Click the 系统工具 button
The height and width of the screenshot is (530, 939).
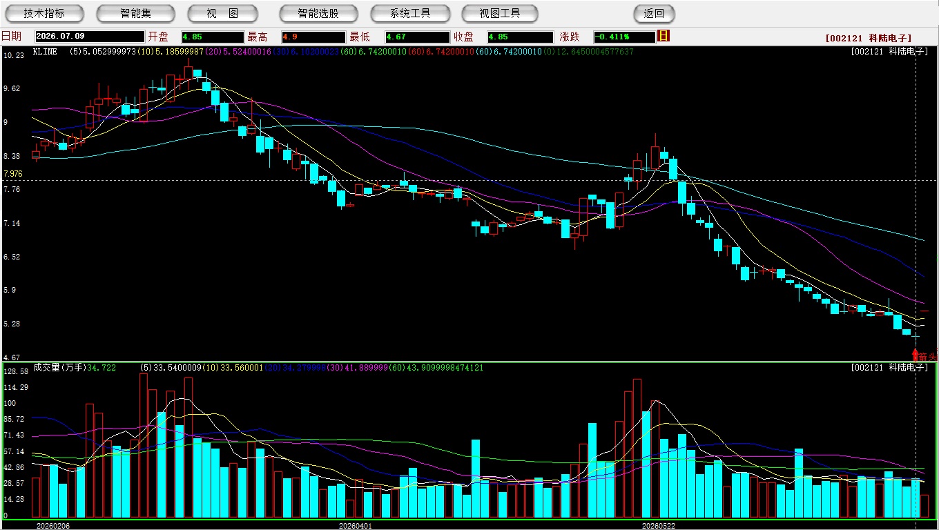[x=410, y=14]
